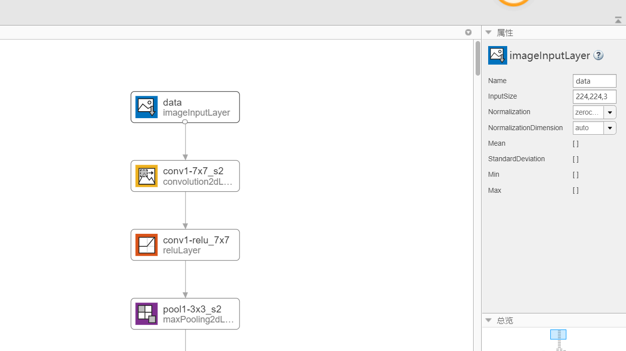Open the canvas panel options menu
This screenshot has height=351, width=626.
click(468, 33)
